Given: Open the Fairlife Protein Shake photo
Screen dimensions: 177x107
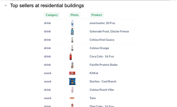Looking at the screenshot, I should [72, 65].
